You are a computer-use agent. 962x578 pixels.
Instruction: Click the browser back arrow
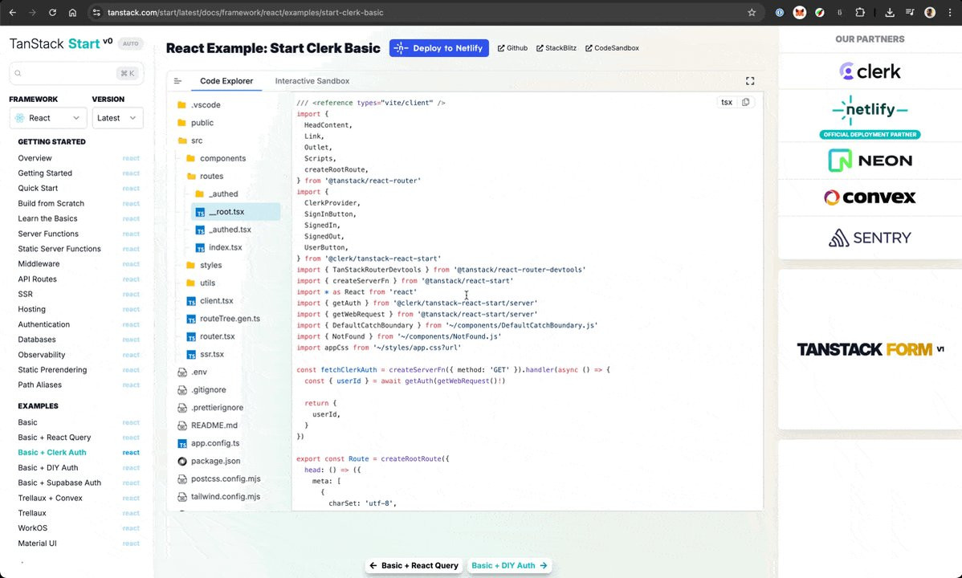pyautogui.click(x=12, y=12)
